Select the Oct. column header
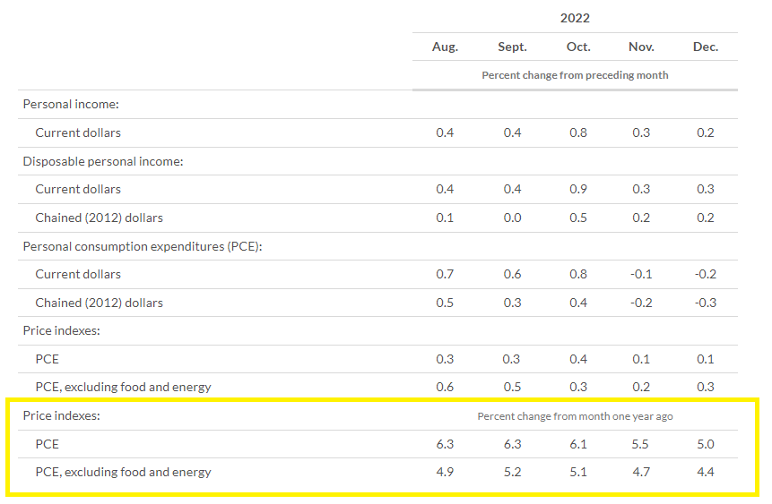Image resolution: width=772 pixels, height=504 pixels. [x=578, y=47]
